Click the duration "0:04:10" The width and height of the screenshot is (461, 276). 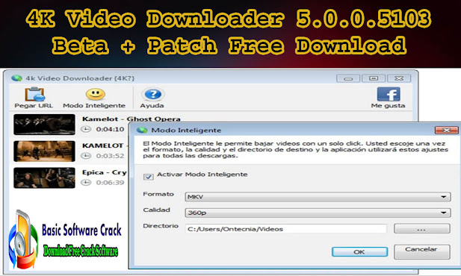[110, 129]
